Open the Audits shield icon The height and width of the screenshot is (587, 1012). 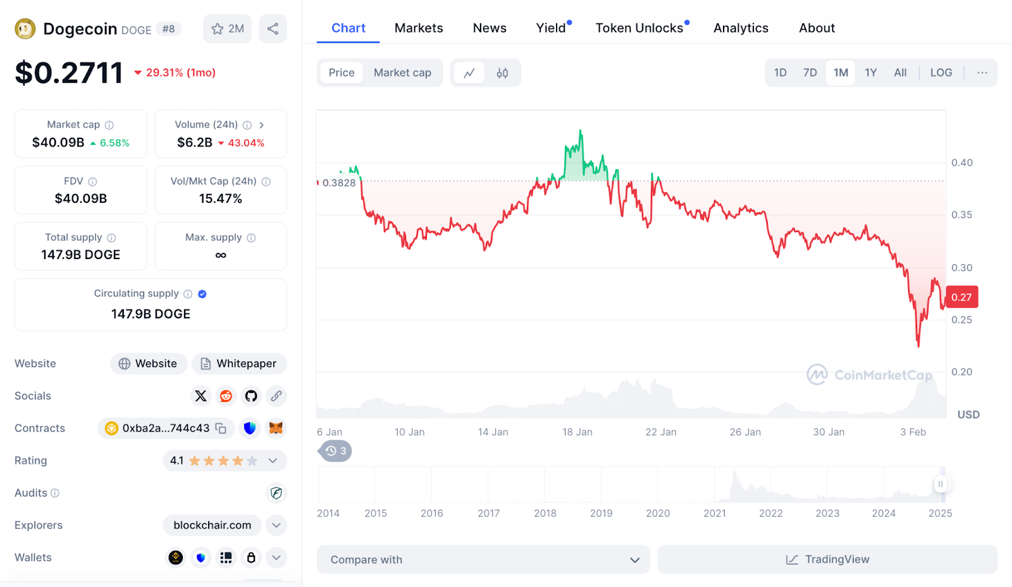point(276,493)
